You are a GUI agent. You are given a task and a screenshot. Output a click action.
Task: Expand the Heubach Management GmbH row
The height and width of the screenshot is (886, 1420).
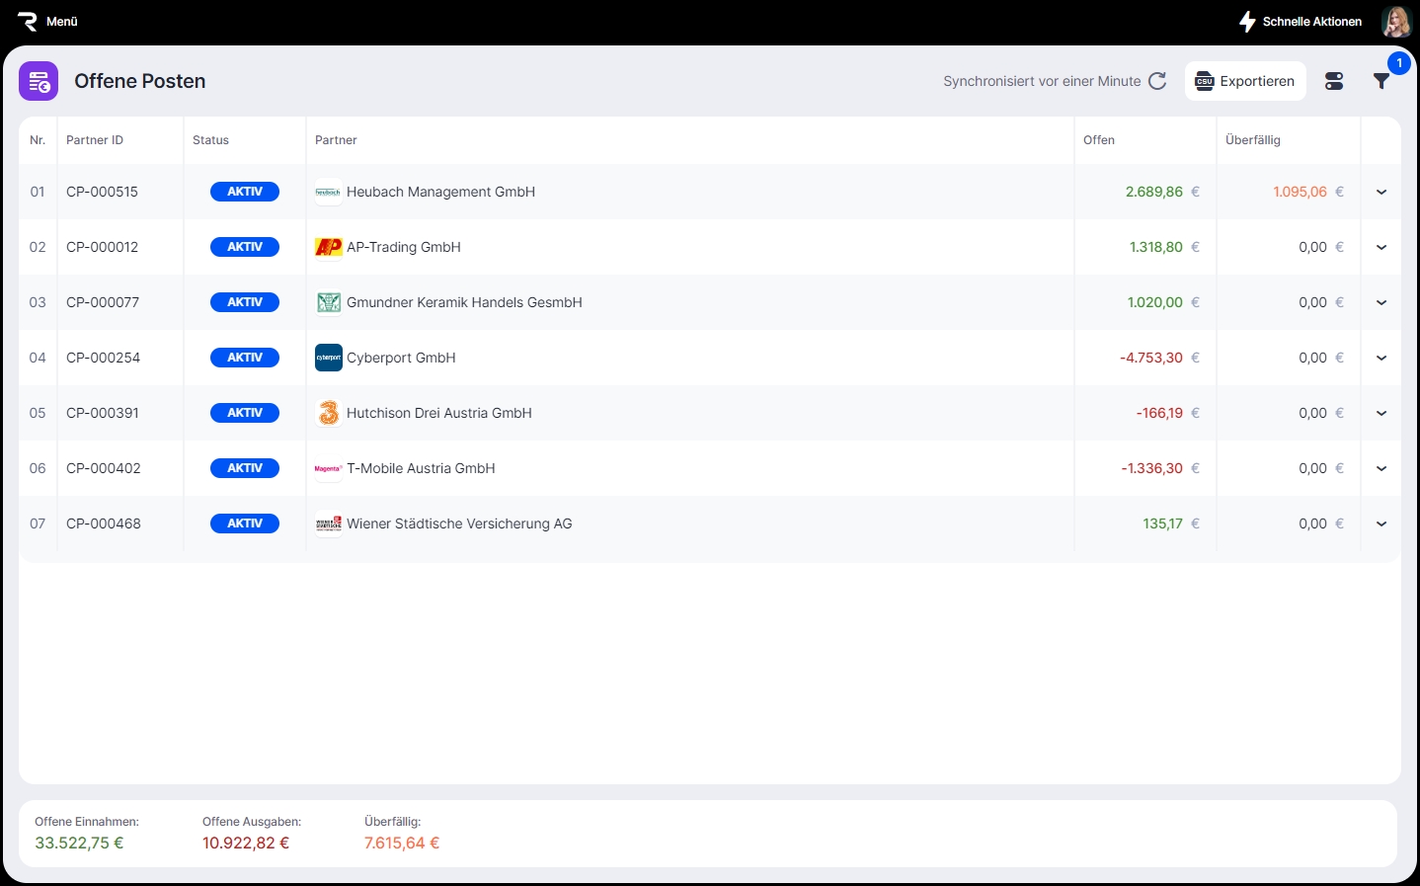(x=1381, y=192)
